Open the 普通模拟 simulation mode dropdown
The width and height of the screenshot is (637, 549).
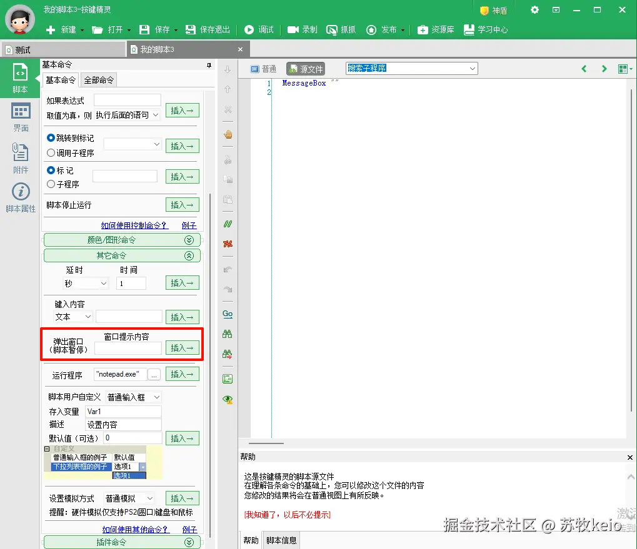coord(129,498)
